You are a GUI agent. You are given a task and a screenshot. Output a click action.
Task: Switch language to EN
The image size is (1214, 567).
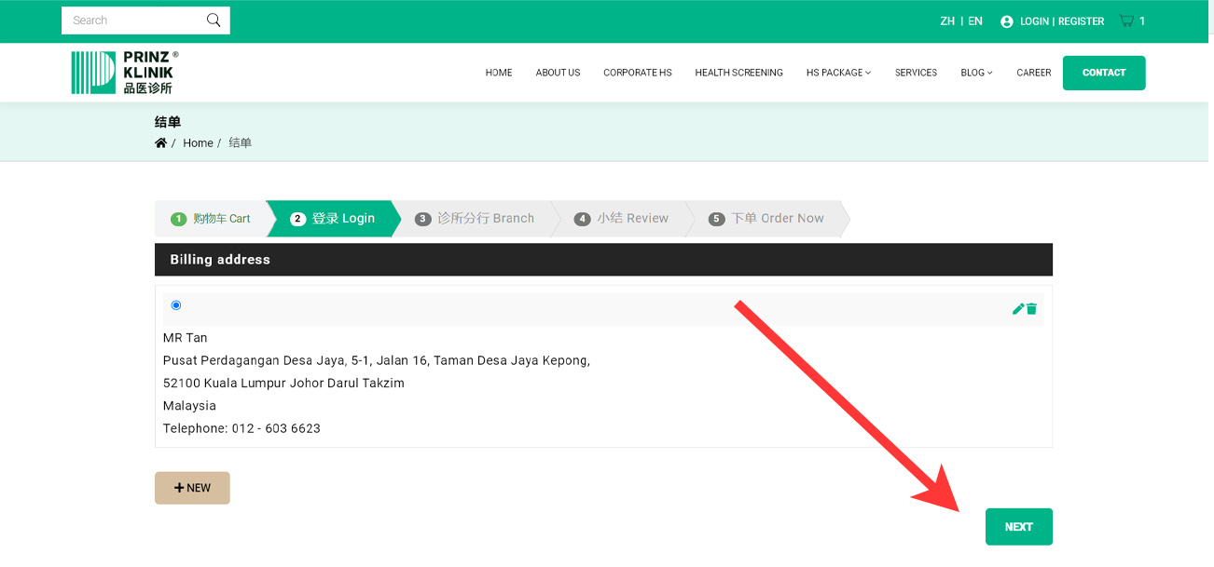click(975, 21)
